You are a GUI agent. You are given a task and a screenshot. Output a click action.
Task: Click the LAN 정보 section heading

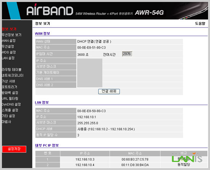(x=42, y=103)
